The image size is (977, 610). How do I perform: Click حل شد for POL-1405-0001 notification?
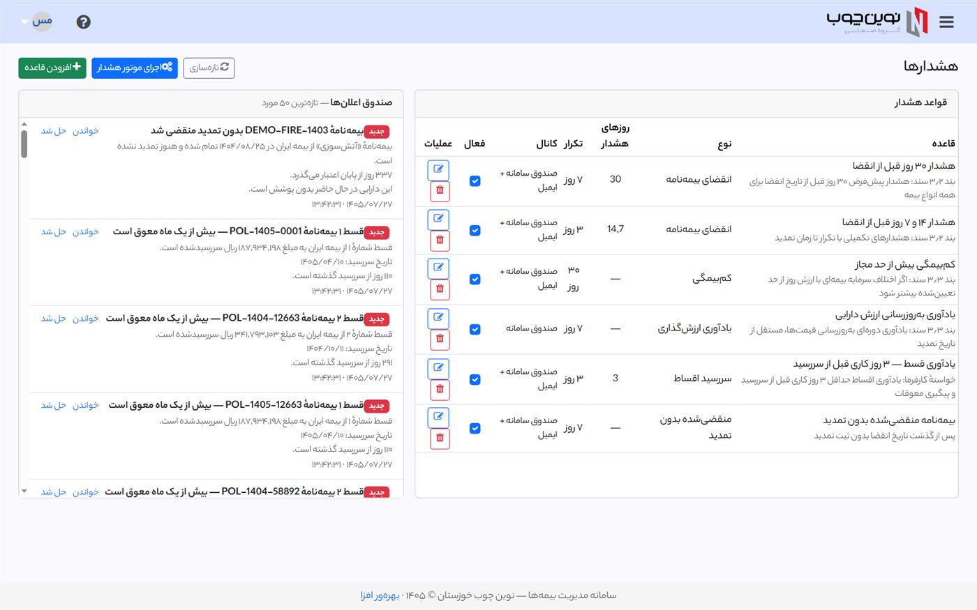point(54,231)
